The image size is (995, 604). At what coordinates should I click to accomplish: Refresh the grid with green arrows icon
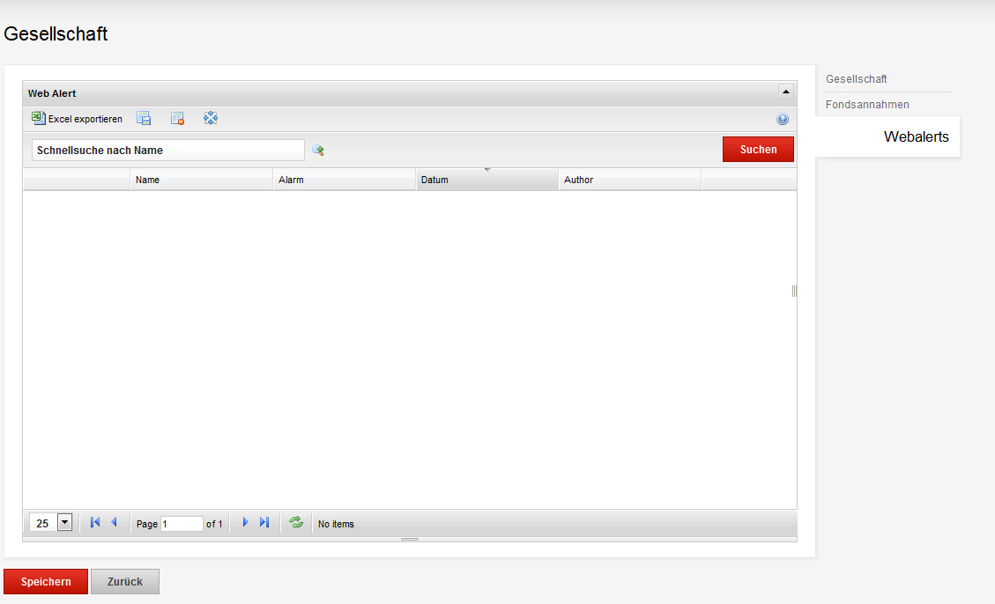click(296, 522)
